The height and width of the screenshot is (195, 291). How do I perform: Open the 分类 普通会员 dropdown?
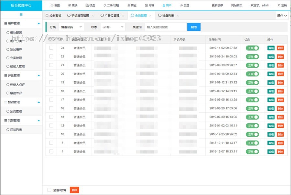[x=71, y=27]
